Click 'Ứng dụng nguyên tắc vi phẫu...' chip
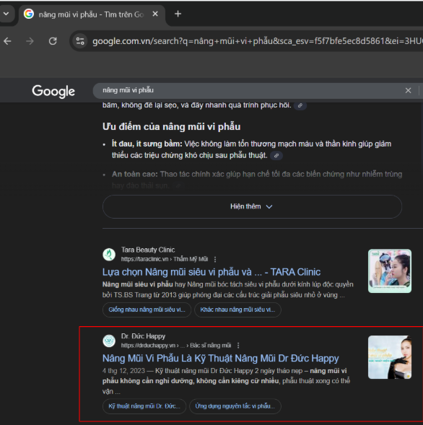The width and height of the screenshot is (423, 425). (235, 406)
